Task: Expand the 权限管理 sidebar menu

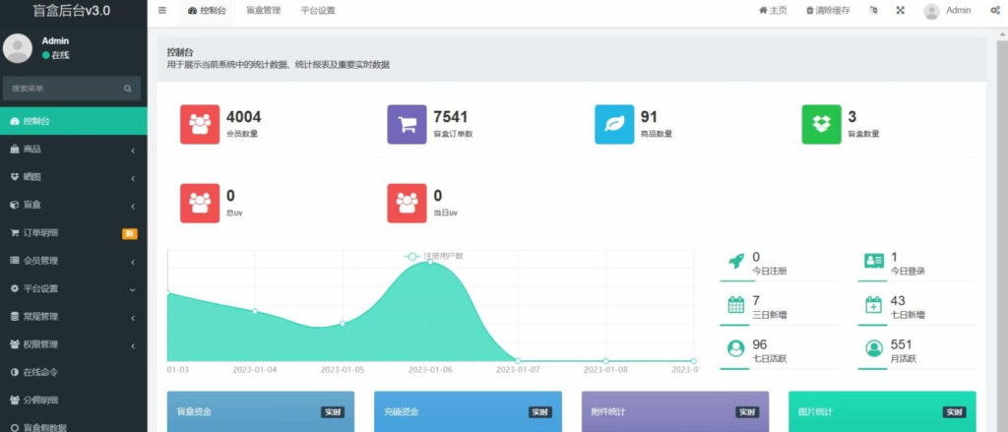Action: click(73, 344)
